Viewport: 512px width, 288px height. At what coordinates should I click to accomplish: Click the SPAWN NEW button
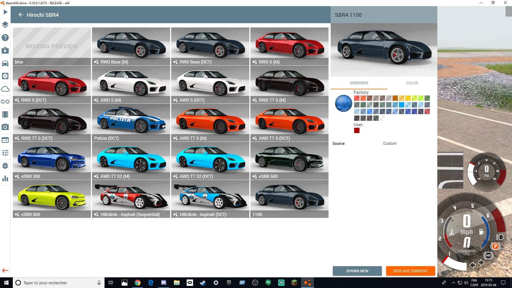click(357, 271)
